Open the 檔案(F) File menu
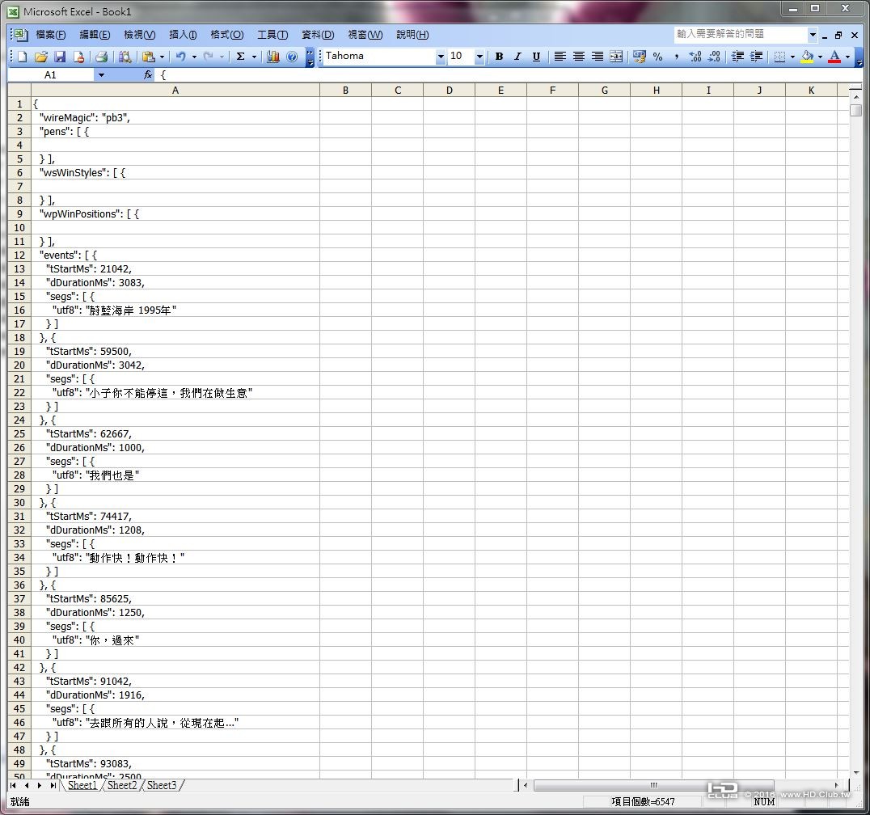870x815 pixels. tap(50, 35)
